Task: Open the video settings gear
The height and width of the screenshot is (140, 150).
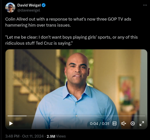Action: (133, 123)
